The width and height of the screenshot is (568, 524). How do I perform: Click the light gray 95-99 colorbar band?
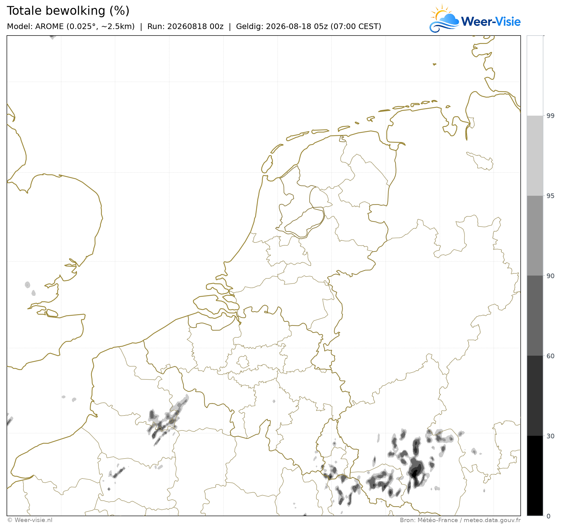[x=535, y=156]
